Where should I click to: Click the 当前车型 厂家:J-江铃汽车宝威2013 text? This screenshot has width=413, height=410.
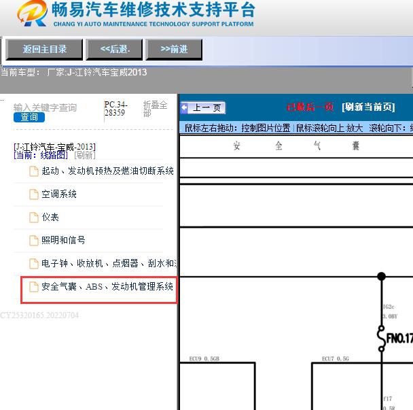click(74, 72)
